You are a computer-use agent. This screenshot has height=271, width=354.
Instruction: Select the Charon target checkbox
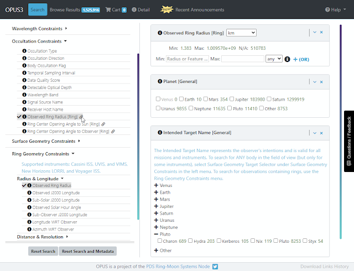click(x=160, y=241)
